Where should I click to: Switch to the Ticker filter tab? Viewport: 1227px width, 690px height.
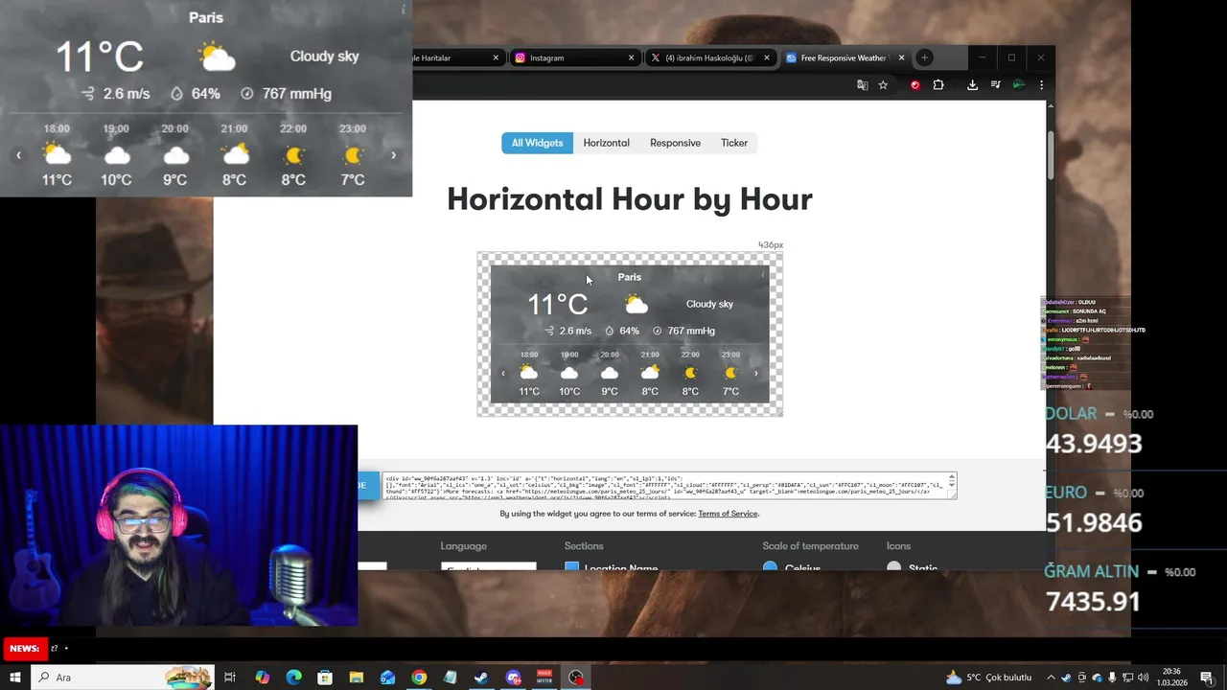734,143
